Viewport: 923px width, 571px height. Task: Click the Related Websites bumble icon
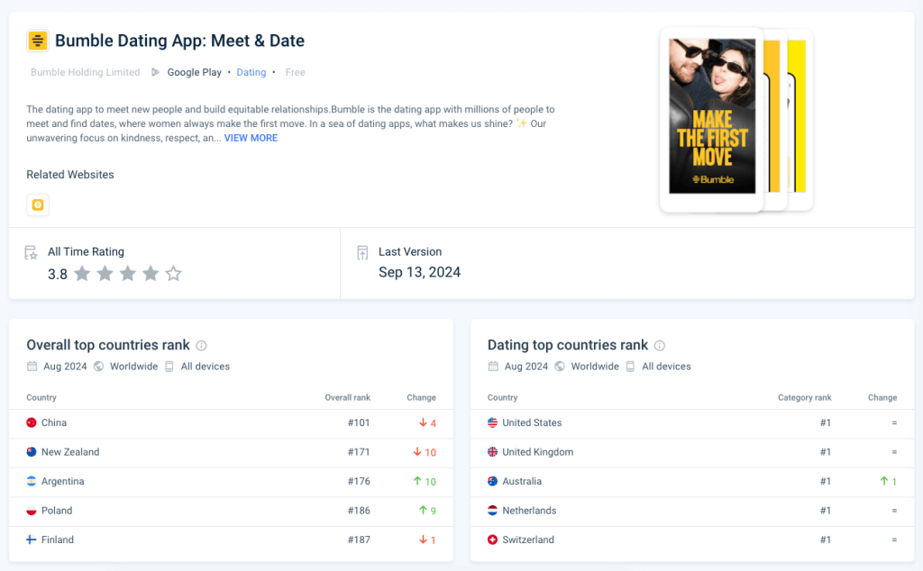tap(38, 205)
